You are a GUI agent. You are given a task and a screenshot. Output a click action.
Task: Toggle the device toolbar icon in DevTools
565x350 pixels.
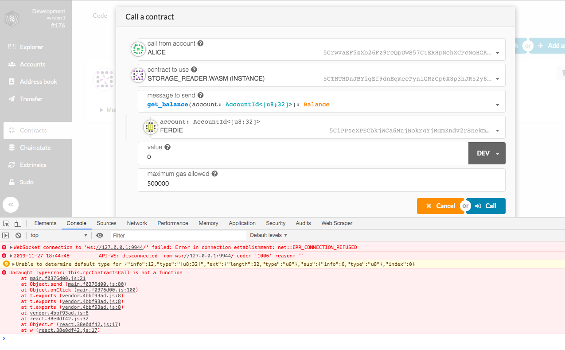point(18,223)
